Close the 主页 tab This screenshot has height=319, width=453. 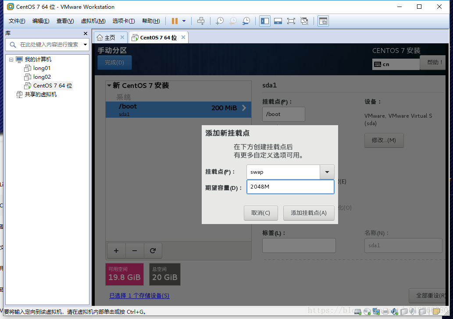click(x=122, y=37)
